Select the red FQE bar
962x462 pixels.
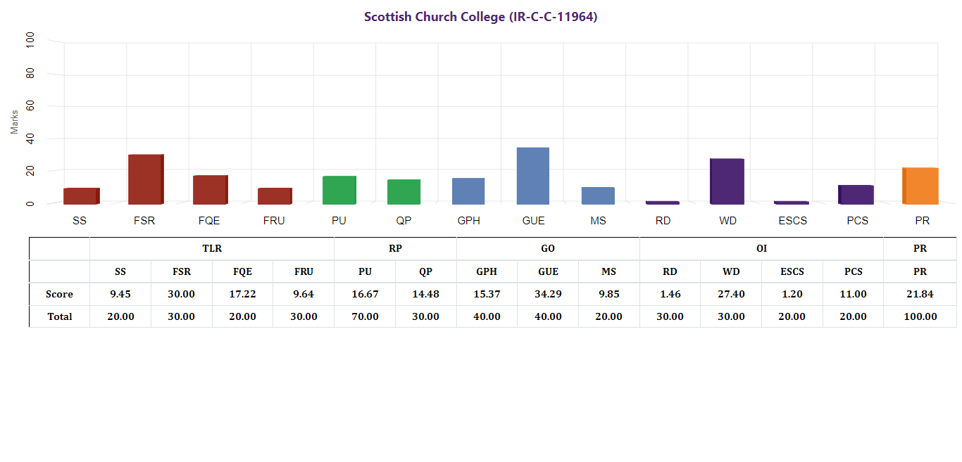point(210,190)
